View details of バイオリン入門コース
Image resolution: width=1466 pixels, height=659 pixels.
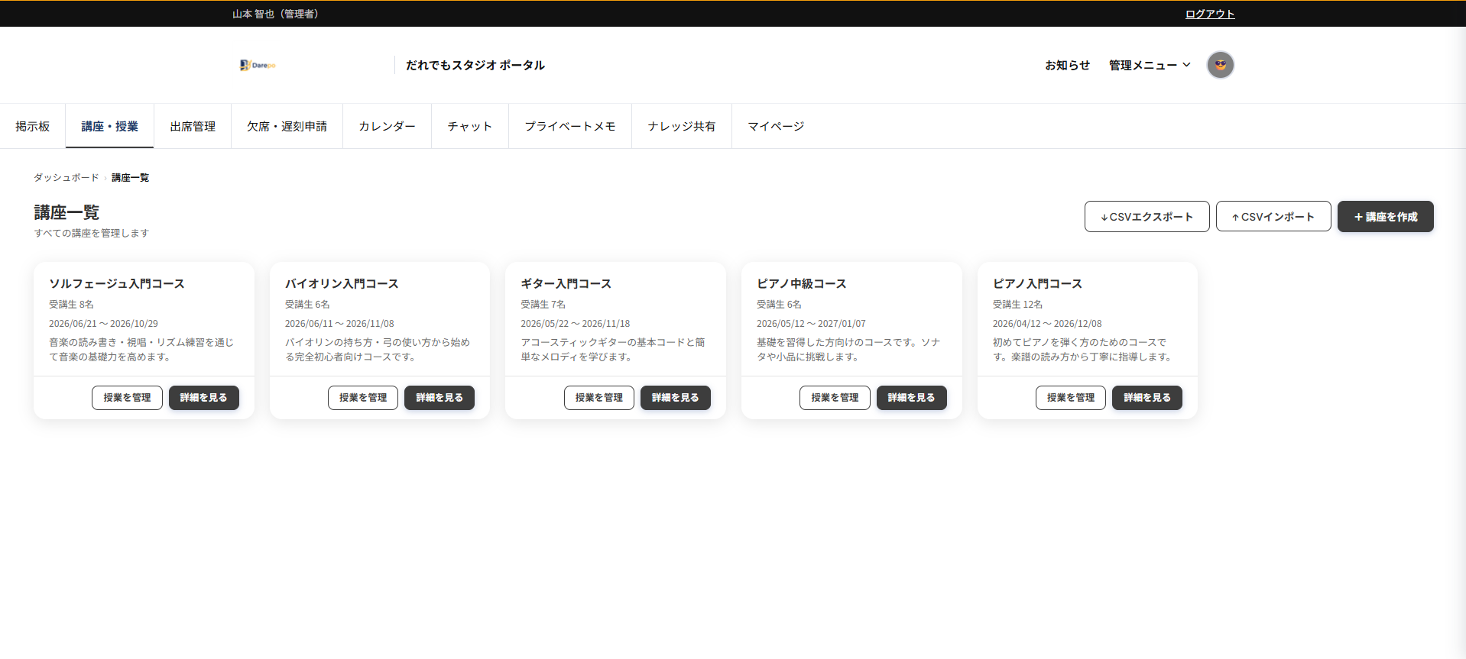click(439, 398)
